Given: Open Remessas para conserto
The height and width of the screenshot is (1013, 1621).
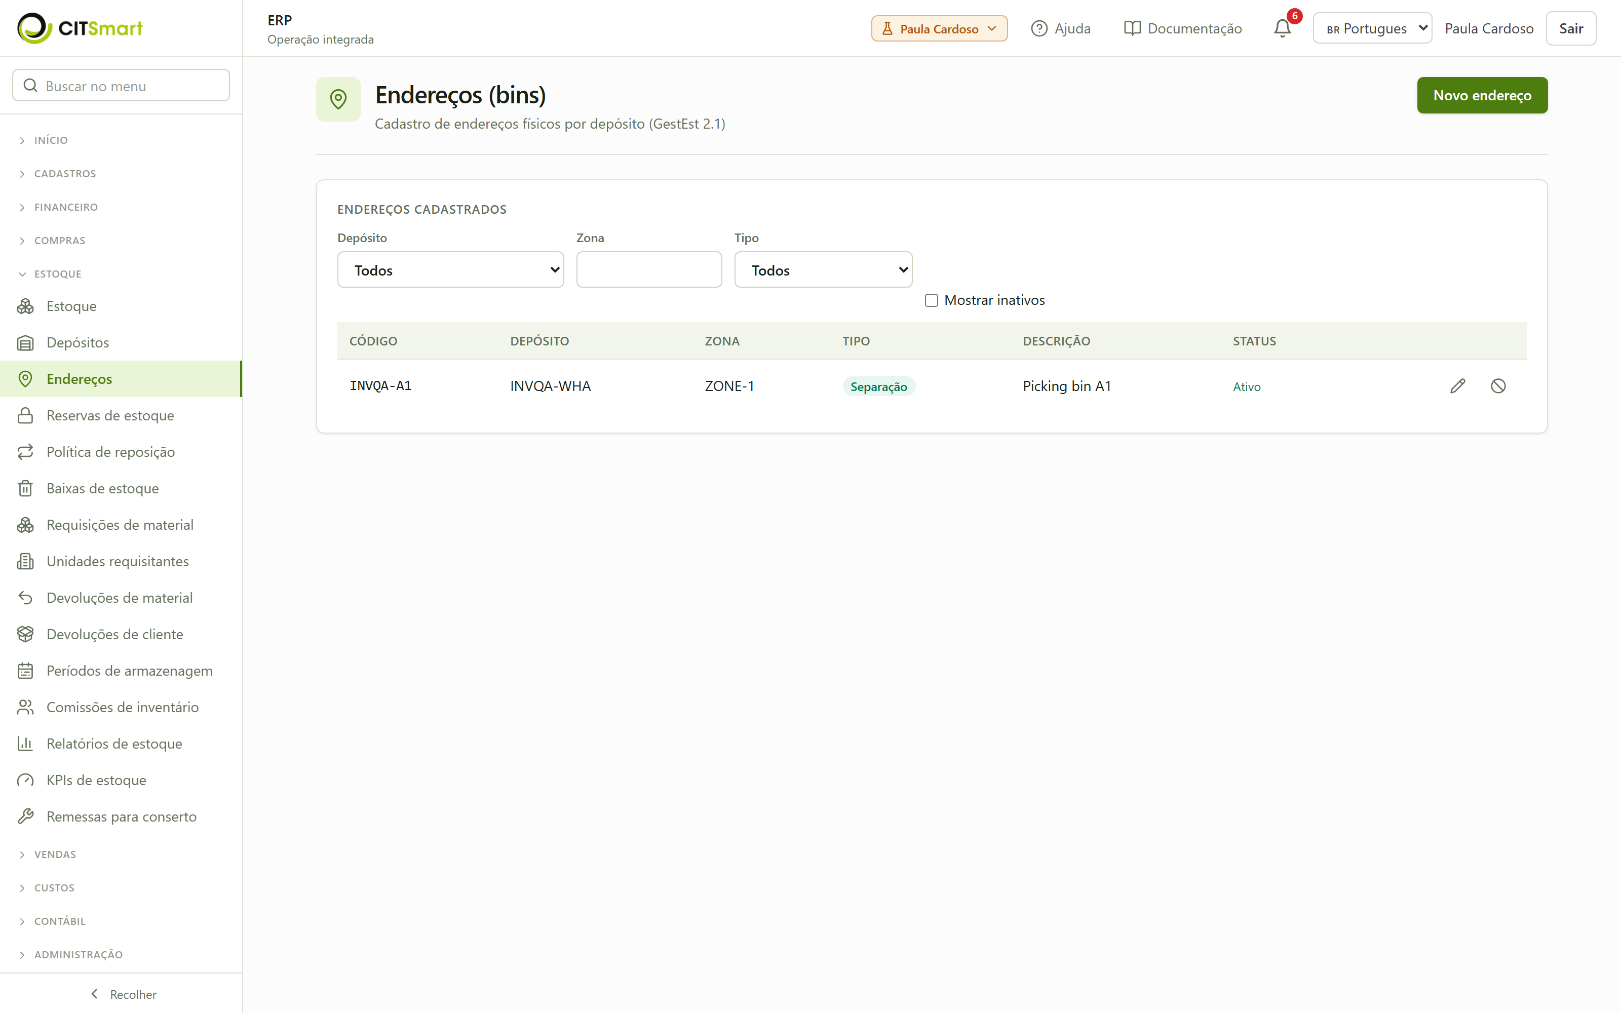Looking at the screenshot, I should pyautogui.click(x=121, y=816).
